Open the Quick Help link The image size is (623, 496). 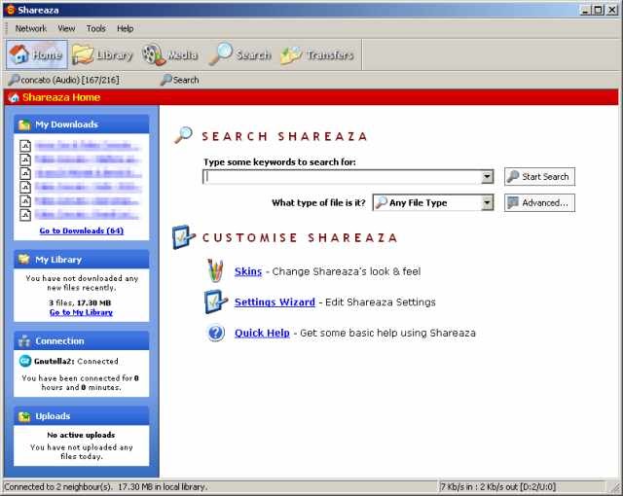[262, 333]
